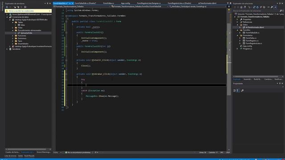Select FormFallas.cs in Solution Explorer
This screenshot has width=285, height=160.
(x=251, y=38)
